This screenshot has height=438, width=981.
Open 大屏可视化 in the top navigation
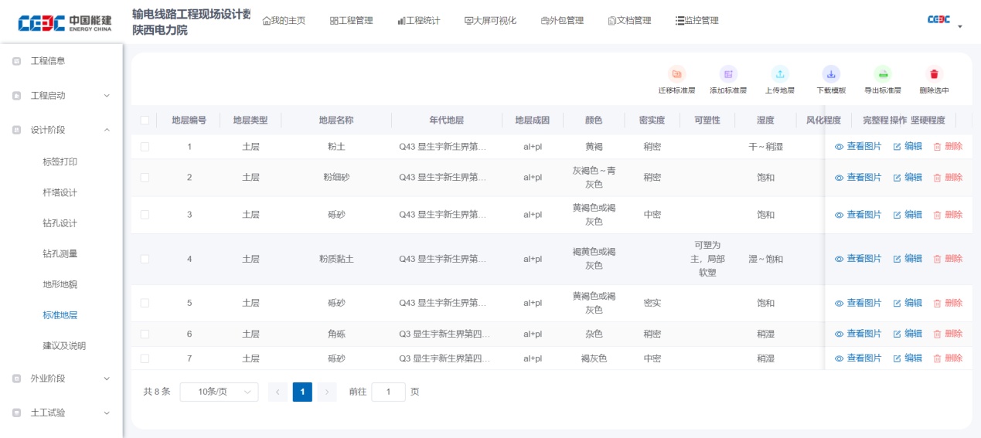click(x=490, y=21)
